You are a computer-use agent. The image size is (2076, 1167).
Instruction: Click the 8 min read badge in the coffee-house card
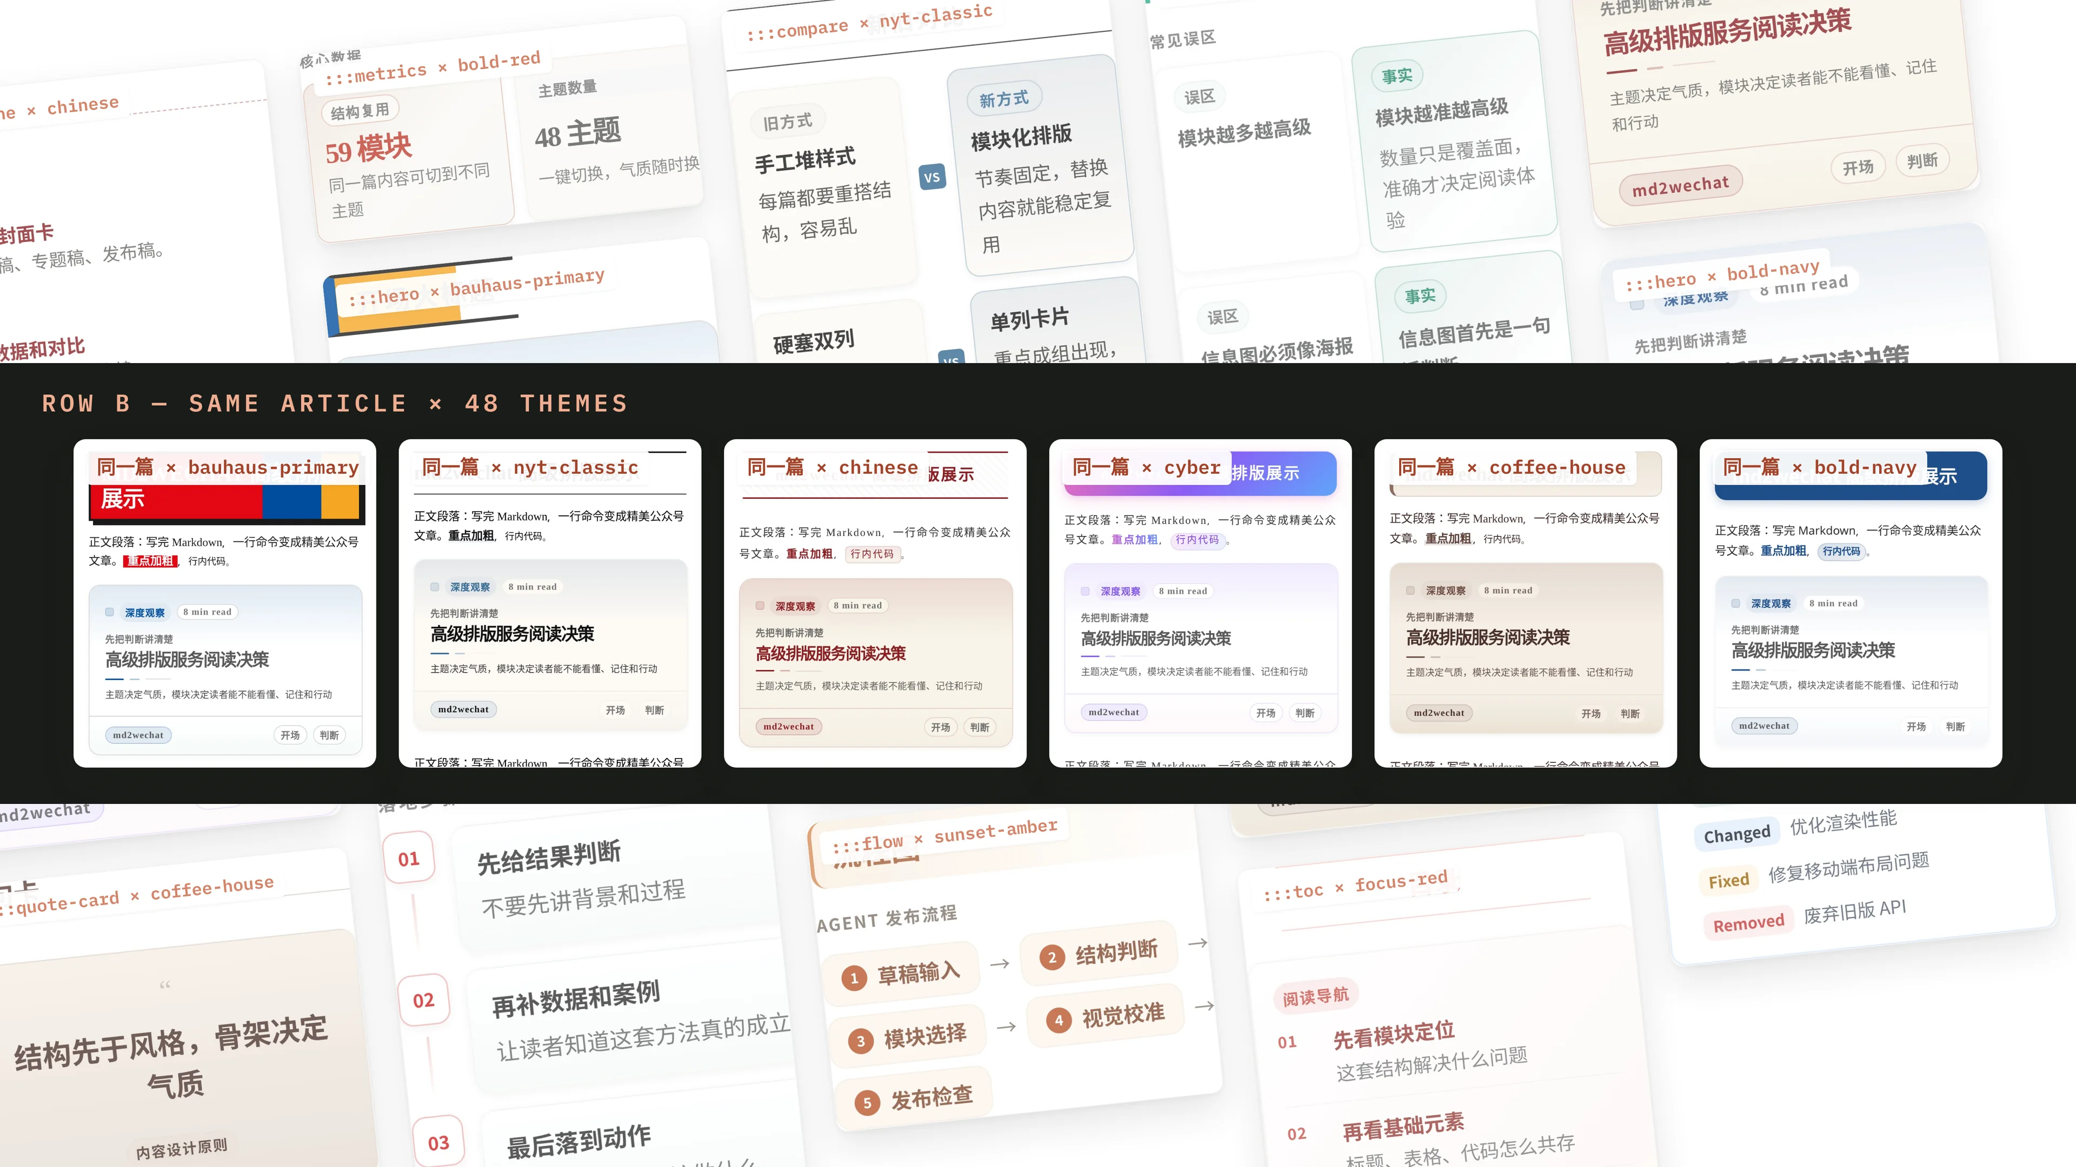[x=1508, y=591]
